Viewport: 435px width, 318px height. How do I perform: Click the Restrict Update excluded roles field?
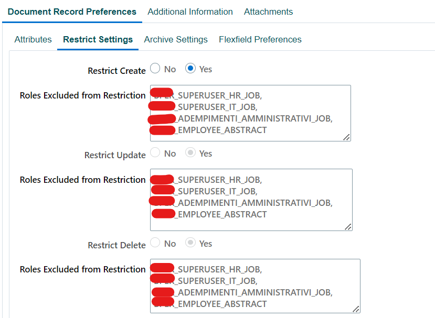pos(252,199)
